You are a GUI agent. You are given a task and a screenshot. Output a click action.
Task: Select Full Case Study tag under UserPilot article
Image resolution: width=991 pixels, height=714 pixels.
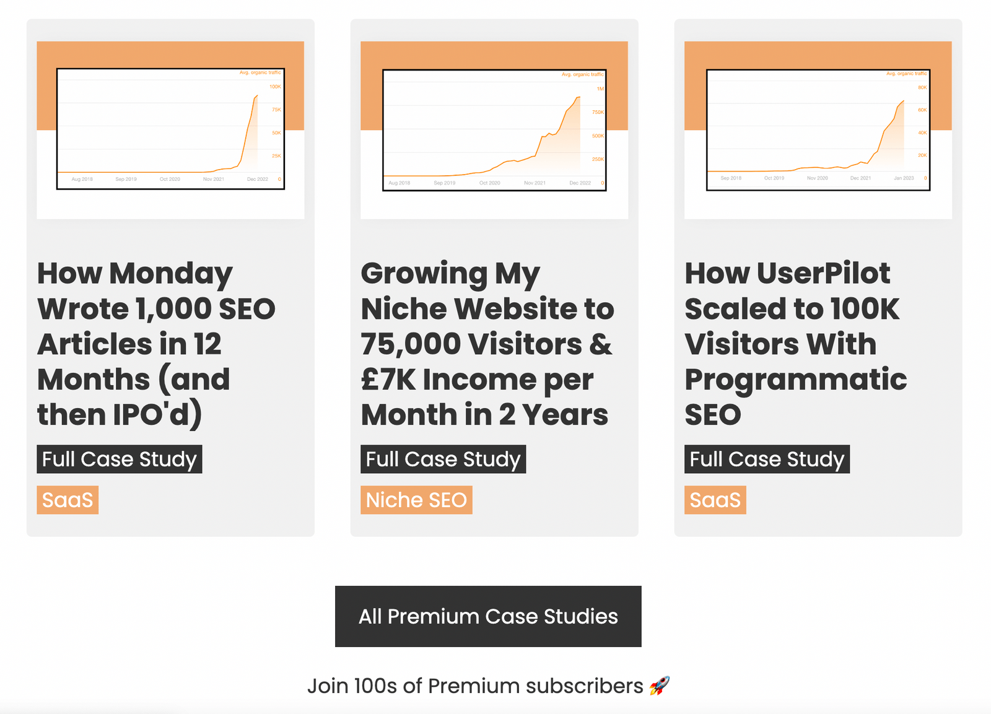coord(767,459)
